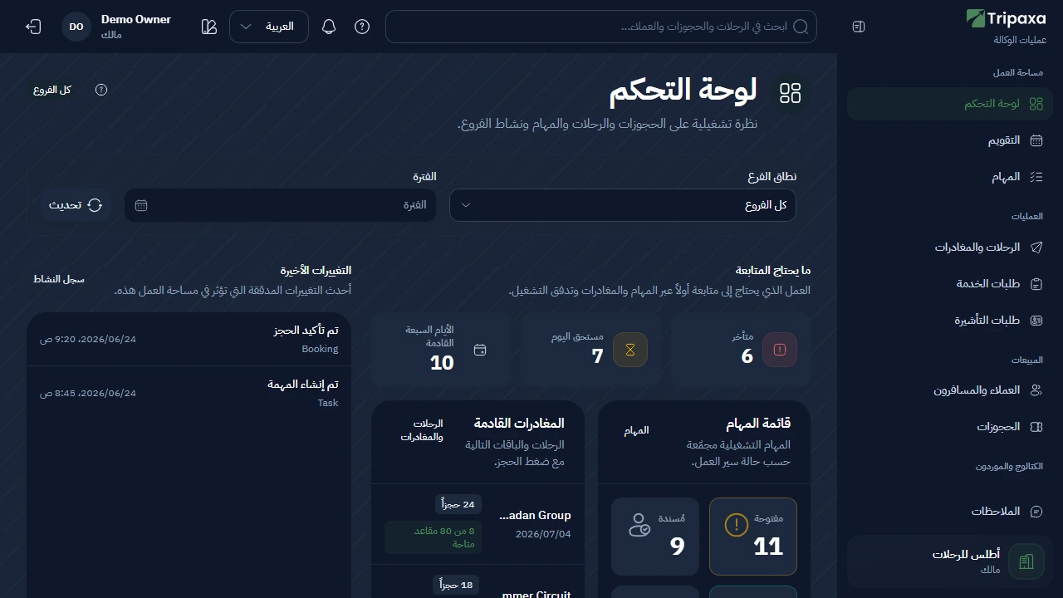Click the Tripaxa logo

[x=1007, y=18]
